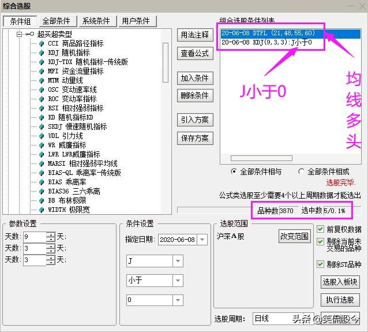Collapse the 超买超卖型 tree node
Viewport: 368px width, 332px height.
[x=19, y=34]
